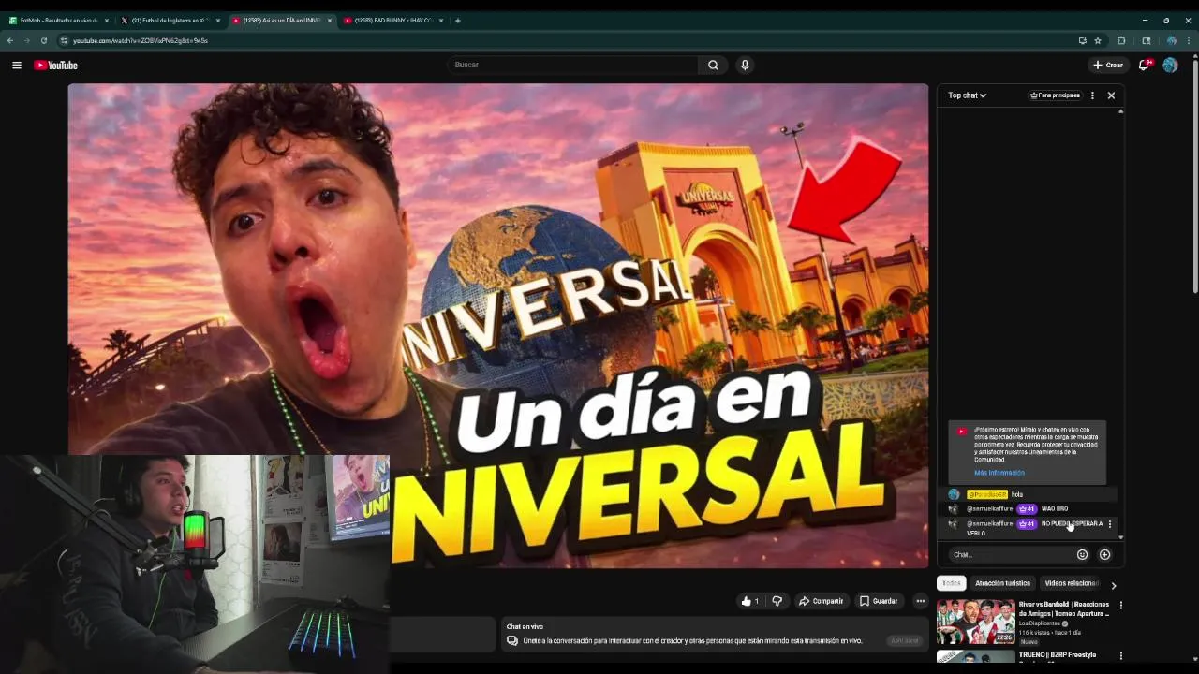Viewport: 1199px width, 674px height.
Task: Like the video with thumbs up
Action: [x=749, y=601]
